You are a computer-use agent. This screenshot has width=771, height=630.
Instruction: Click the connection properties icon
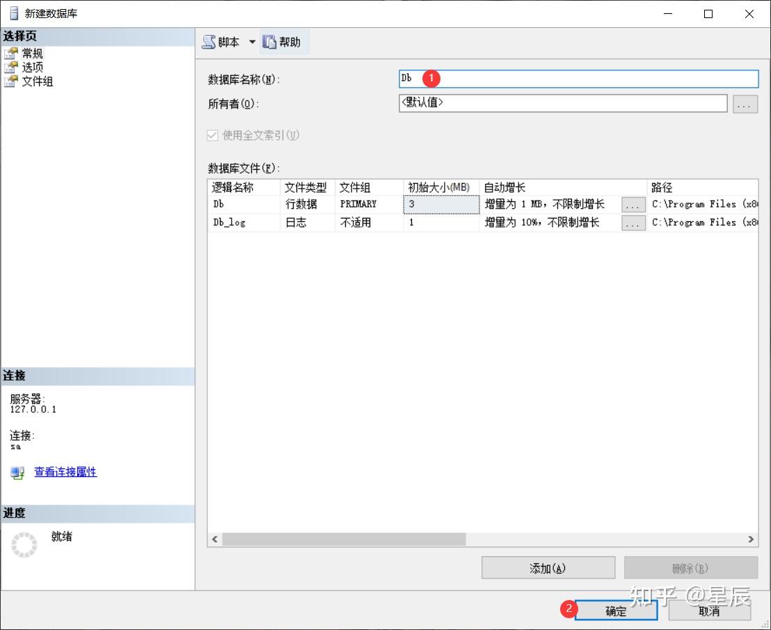pyautogui.click(x=17, y=473)
